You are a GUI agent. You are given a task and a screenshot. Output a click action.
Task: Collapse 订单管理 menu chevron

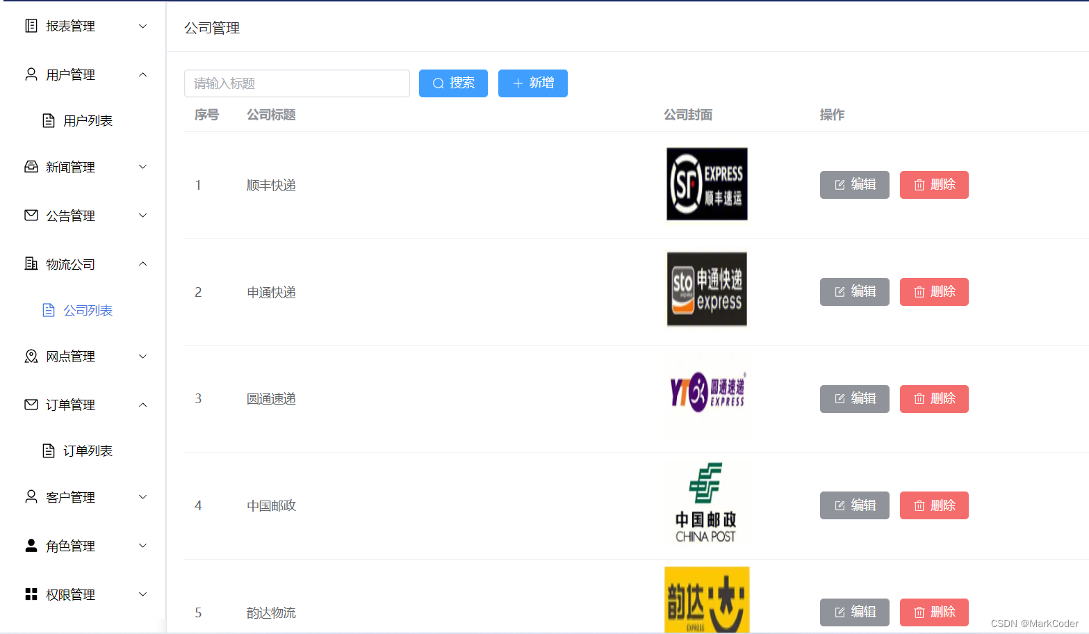click(x=143, y=405)
